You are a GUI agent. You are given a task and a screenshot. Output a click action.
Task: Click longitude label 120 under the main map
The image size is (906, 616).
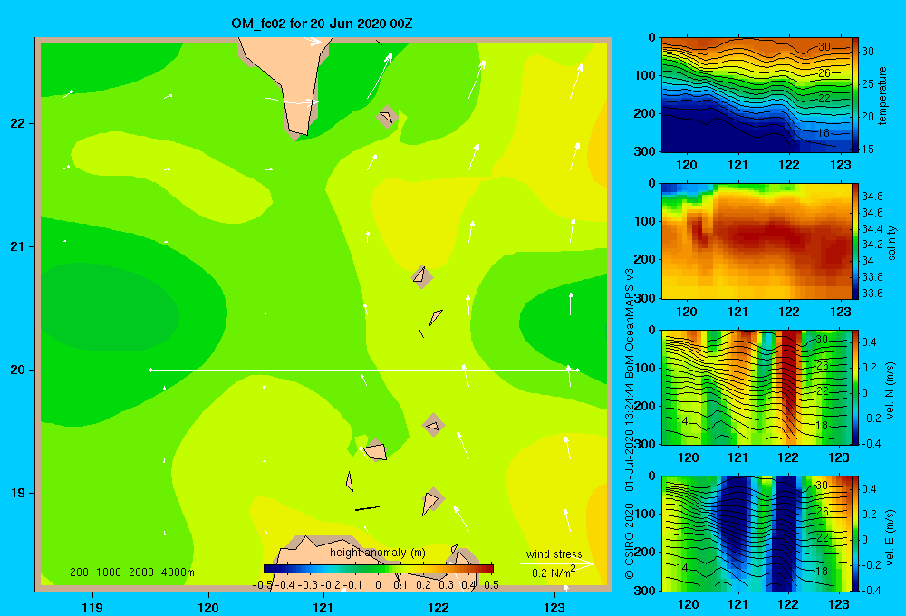coord(208,607)
